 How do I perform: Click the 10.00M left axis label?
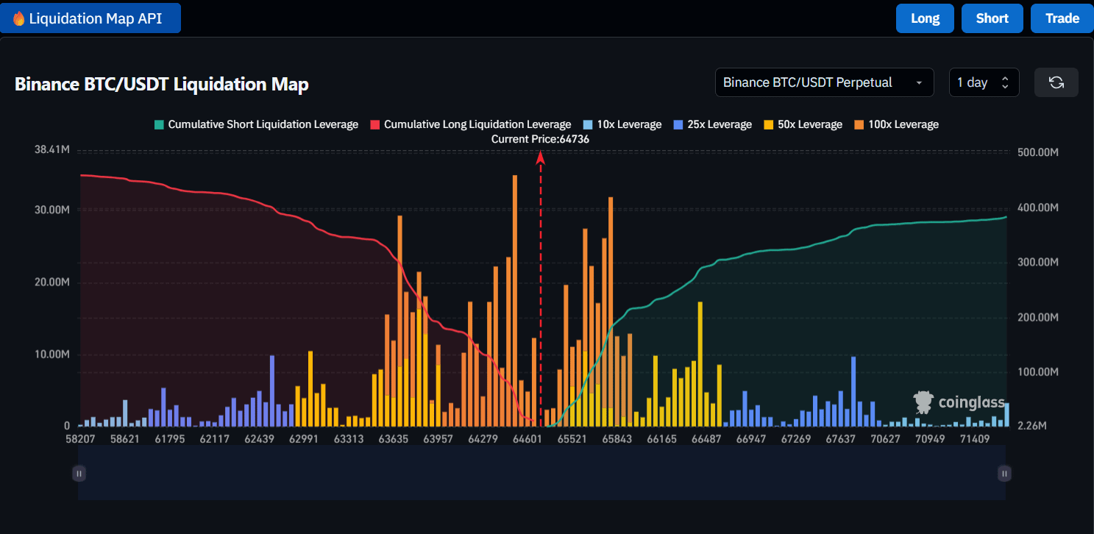(x=52, y=355)
